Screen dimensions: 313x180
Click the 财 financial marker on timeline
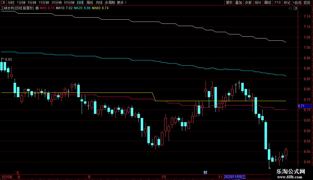pos(205,173)
